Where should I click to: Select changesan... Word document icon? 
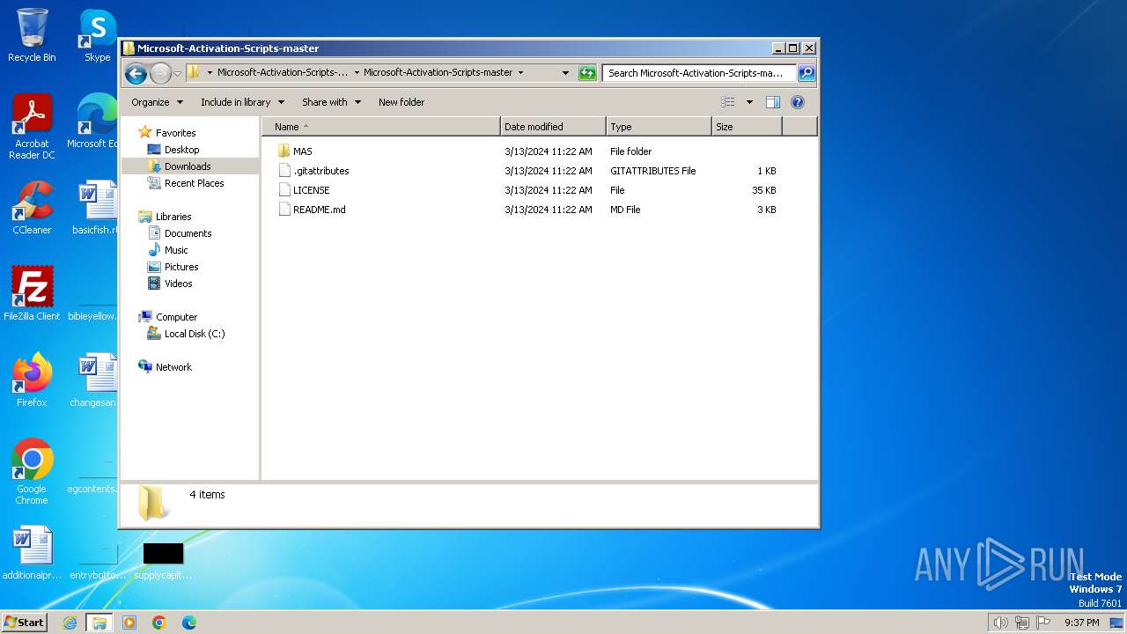pos(95,380)
